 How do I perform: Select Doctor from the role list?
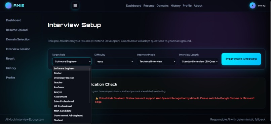tap(71, 73)
